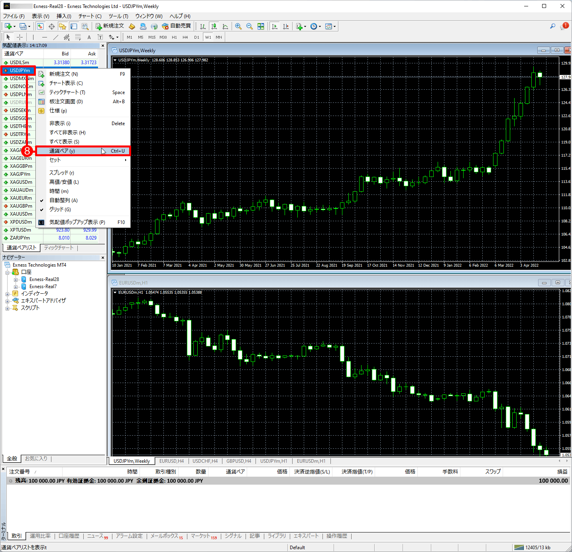Choose 通貨ペア (y) in context menu

point(83,151)
